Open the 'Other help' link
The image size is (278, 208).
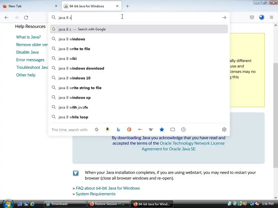[26, 75]
